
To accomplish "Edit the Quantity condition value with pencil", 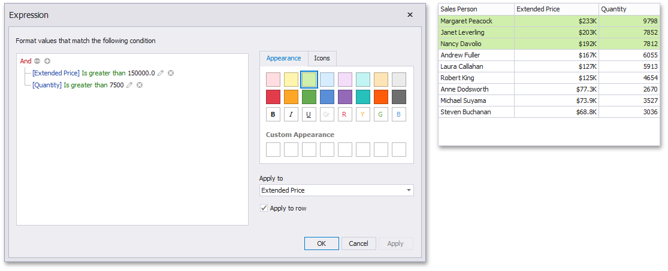I will 129,85.
